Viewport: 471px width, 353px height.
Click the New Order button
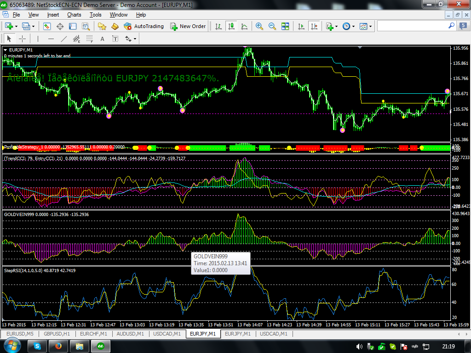(x=188, y=26)
